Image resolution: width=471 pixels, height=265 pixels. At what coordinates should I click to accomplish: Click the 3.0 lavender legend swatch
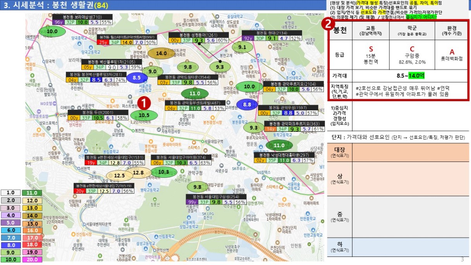coord(10,208)
